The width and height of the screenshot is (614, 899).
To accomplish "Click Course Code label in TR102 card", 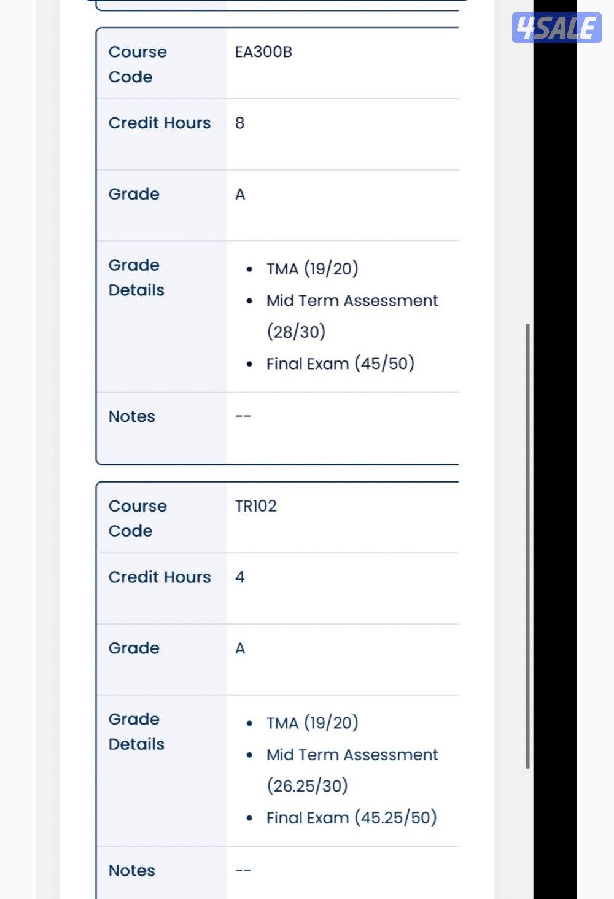I will [x=137, y=518].
